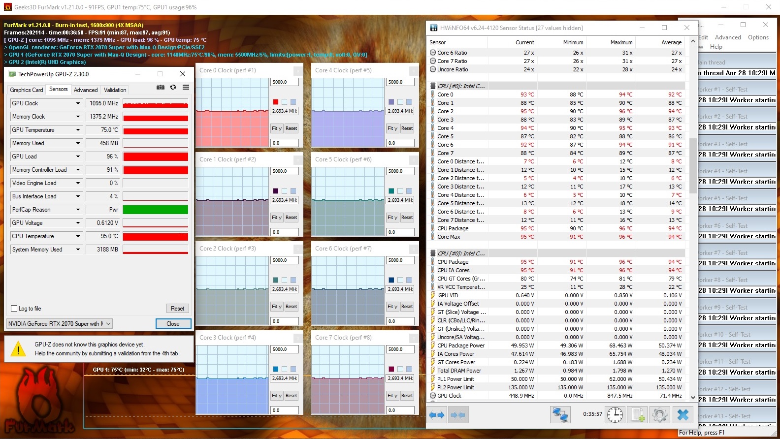This screenshot has height=439, width=780.
Task: Reset HWiNFO elapsed timer using clock icon
Action: pos(615,414)
